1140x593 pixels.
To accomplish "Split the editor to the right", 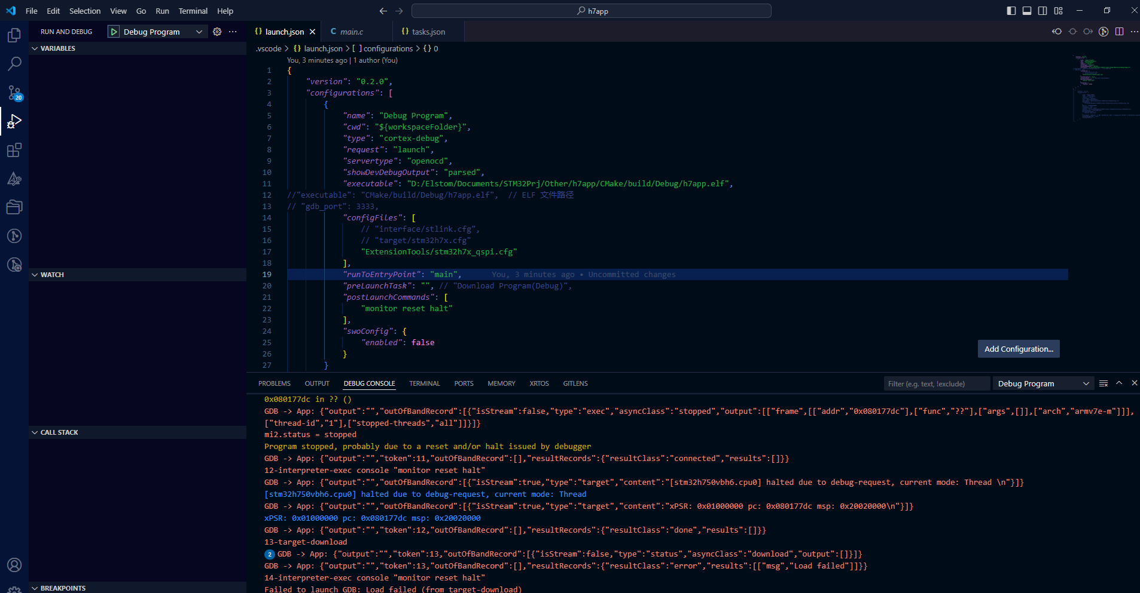I will click(x=1119, y=32).
